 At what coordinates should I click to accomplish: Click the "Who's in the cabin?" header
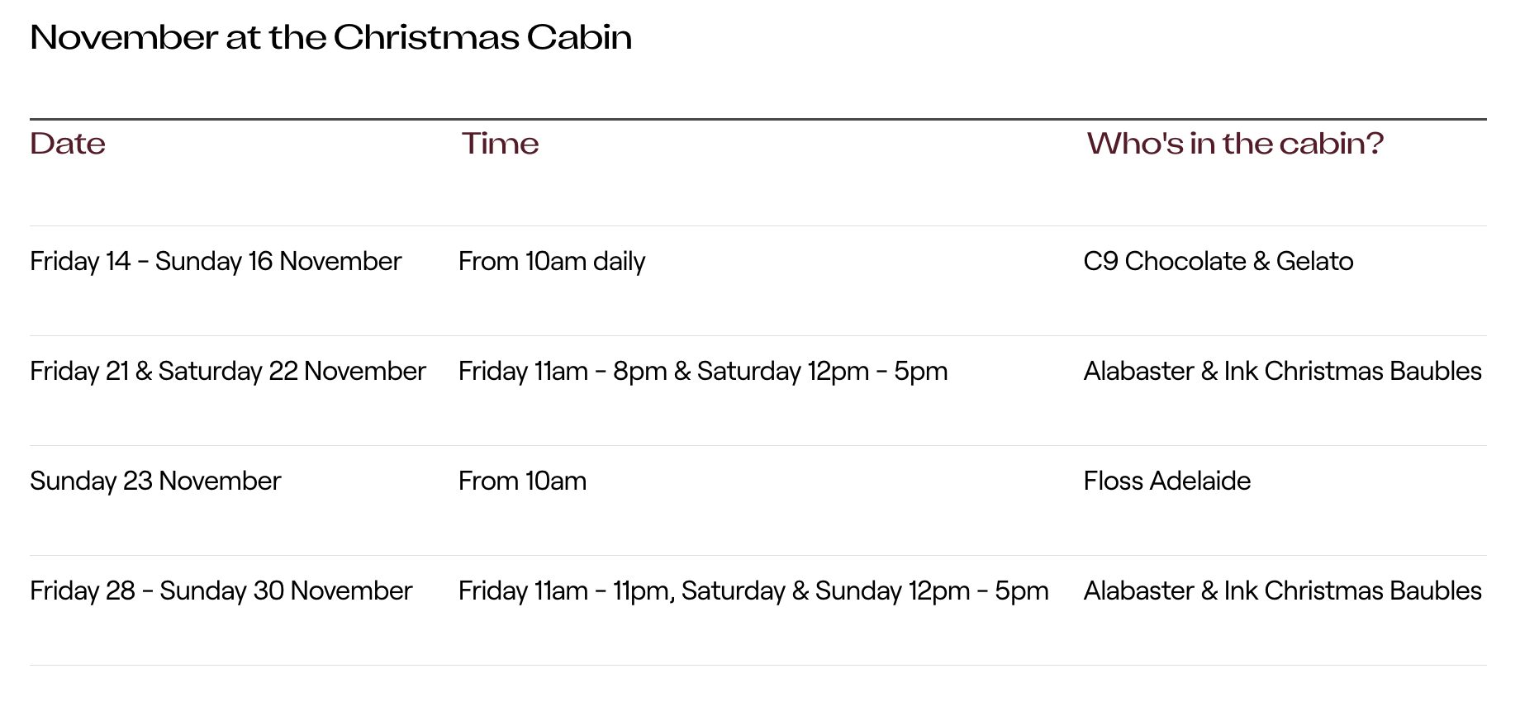pos(1234,144)
